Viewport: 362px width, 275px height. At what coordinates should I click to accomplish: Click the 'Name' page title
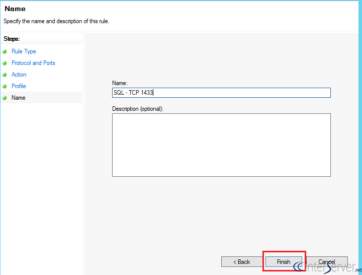pyautogui.click(x=15, y=9)
